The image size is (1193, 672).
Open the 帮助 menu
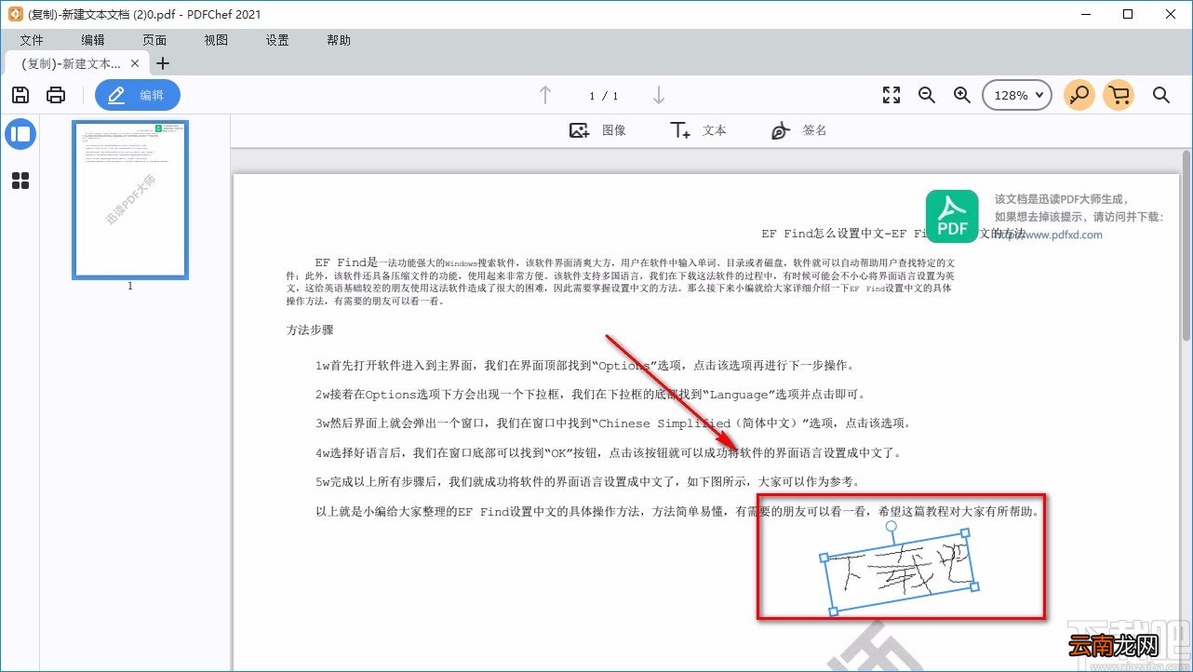(x=339, y=40)
